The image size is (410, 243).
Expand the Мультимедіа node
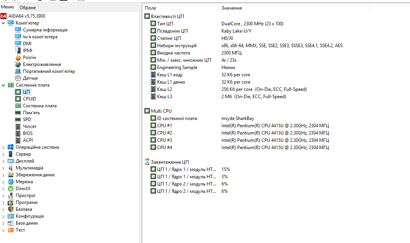click(3, 168)
